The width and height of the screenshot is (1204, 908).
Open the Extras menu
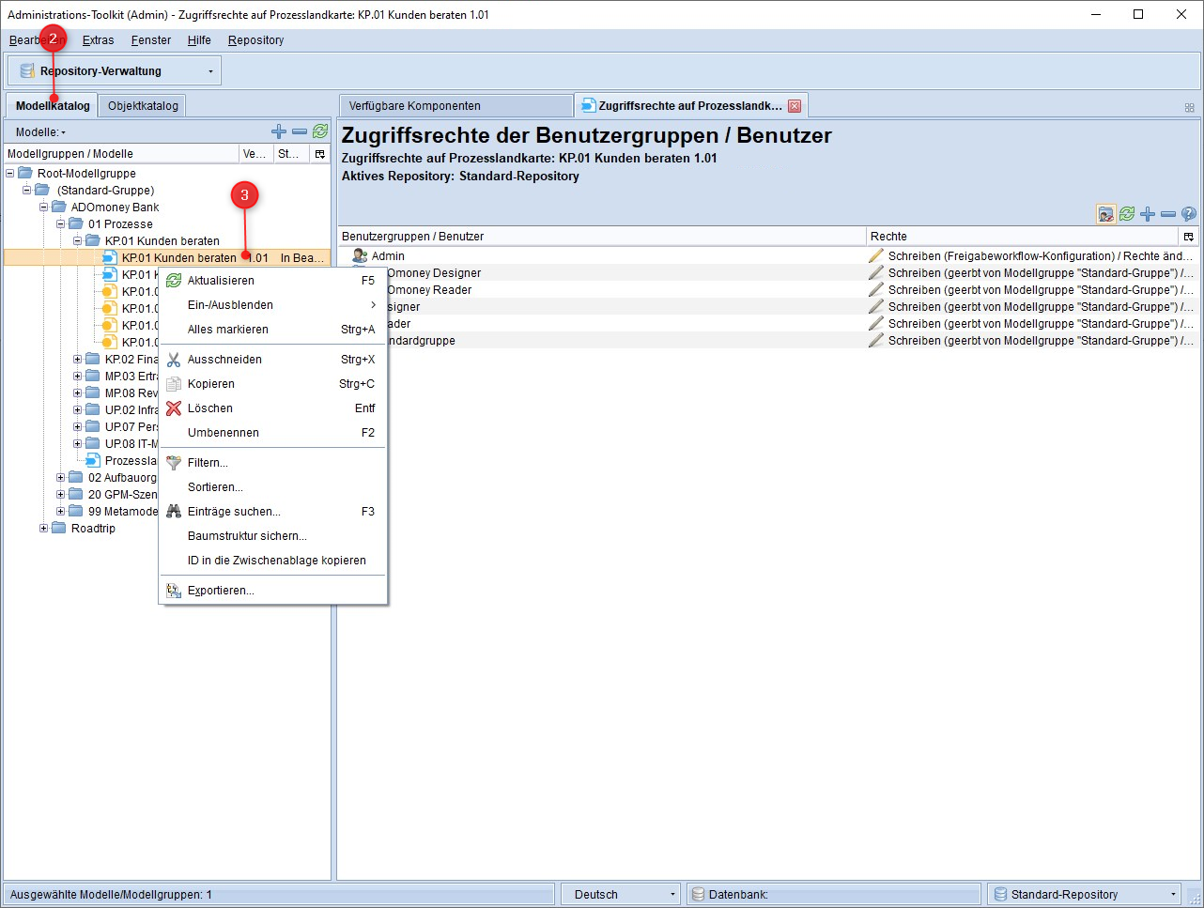point(98,40)
